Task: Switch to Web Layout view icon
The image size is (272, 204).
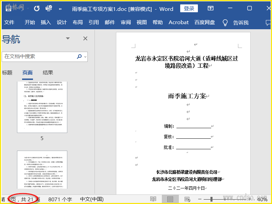Action: 187,199
